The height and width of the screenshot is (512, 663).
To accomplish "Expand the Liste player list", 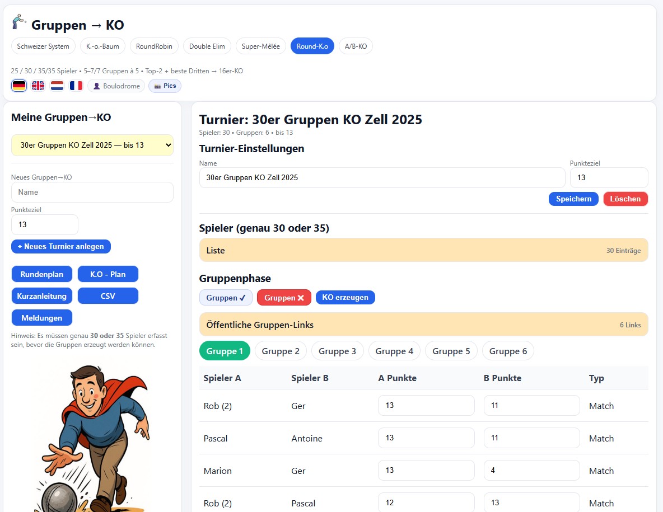I will [x=423, y=250].
